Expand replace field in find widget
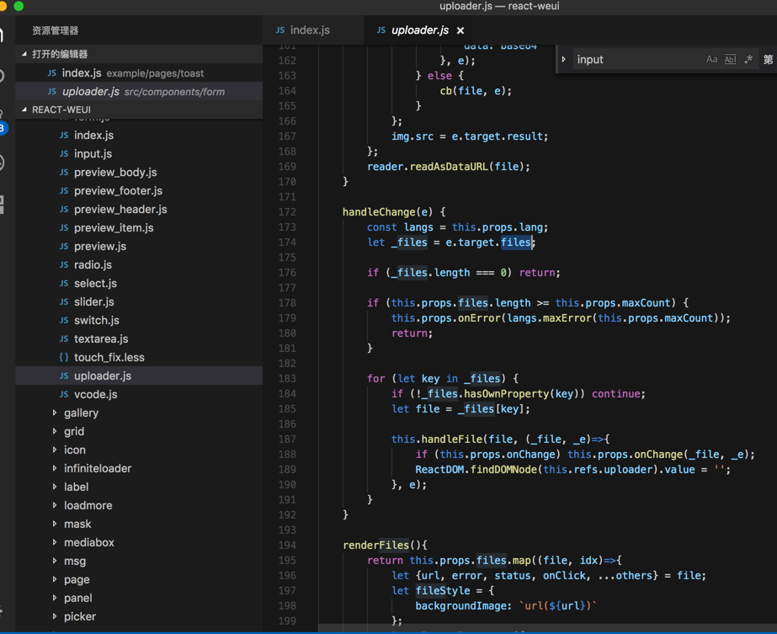Viewport: 777px width, 634px height. click(564, 60)
